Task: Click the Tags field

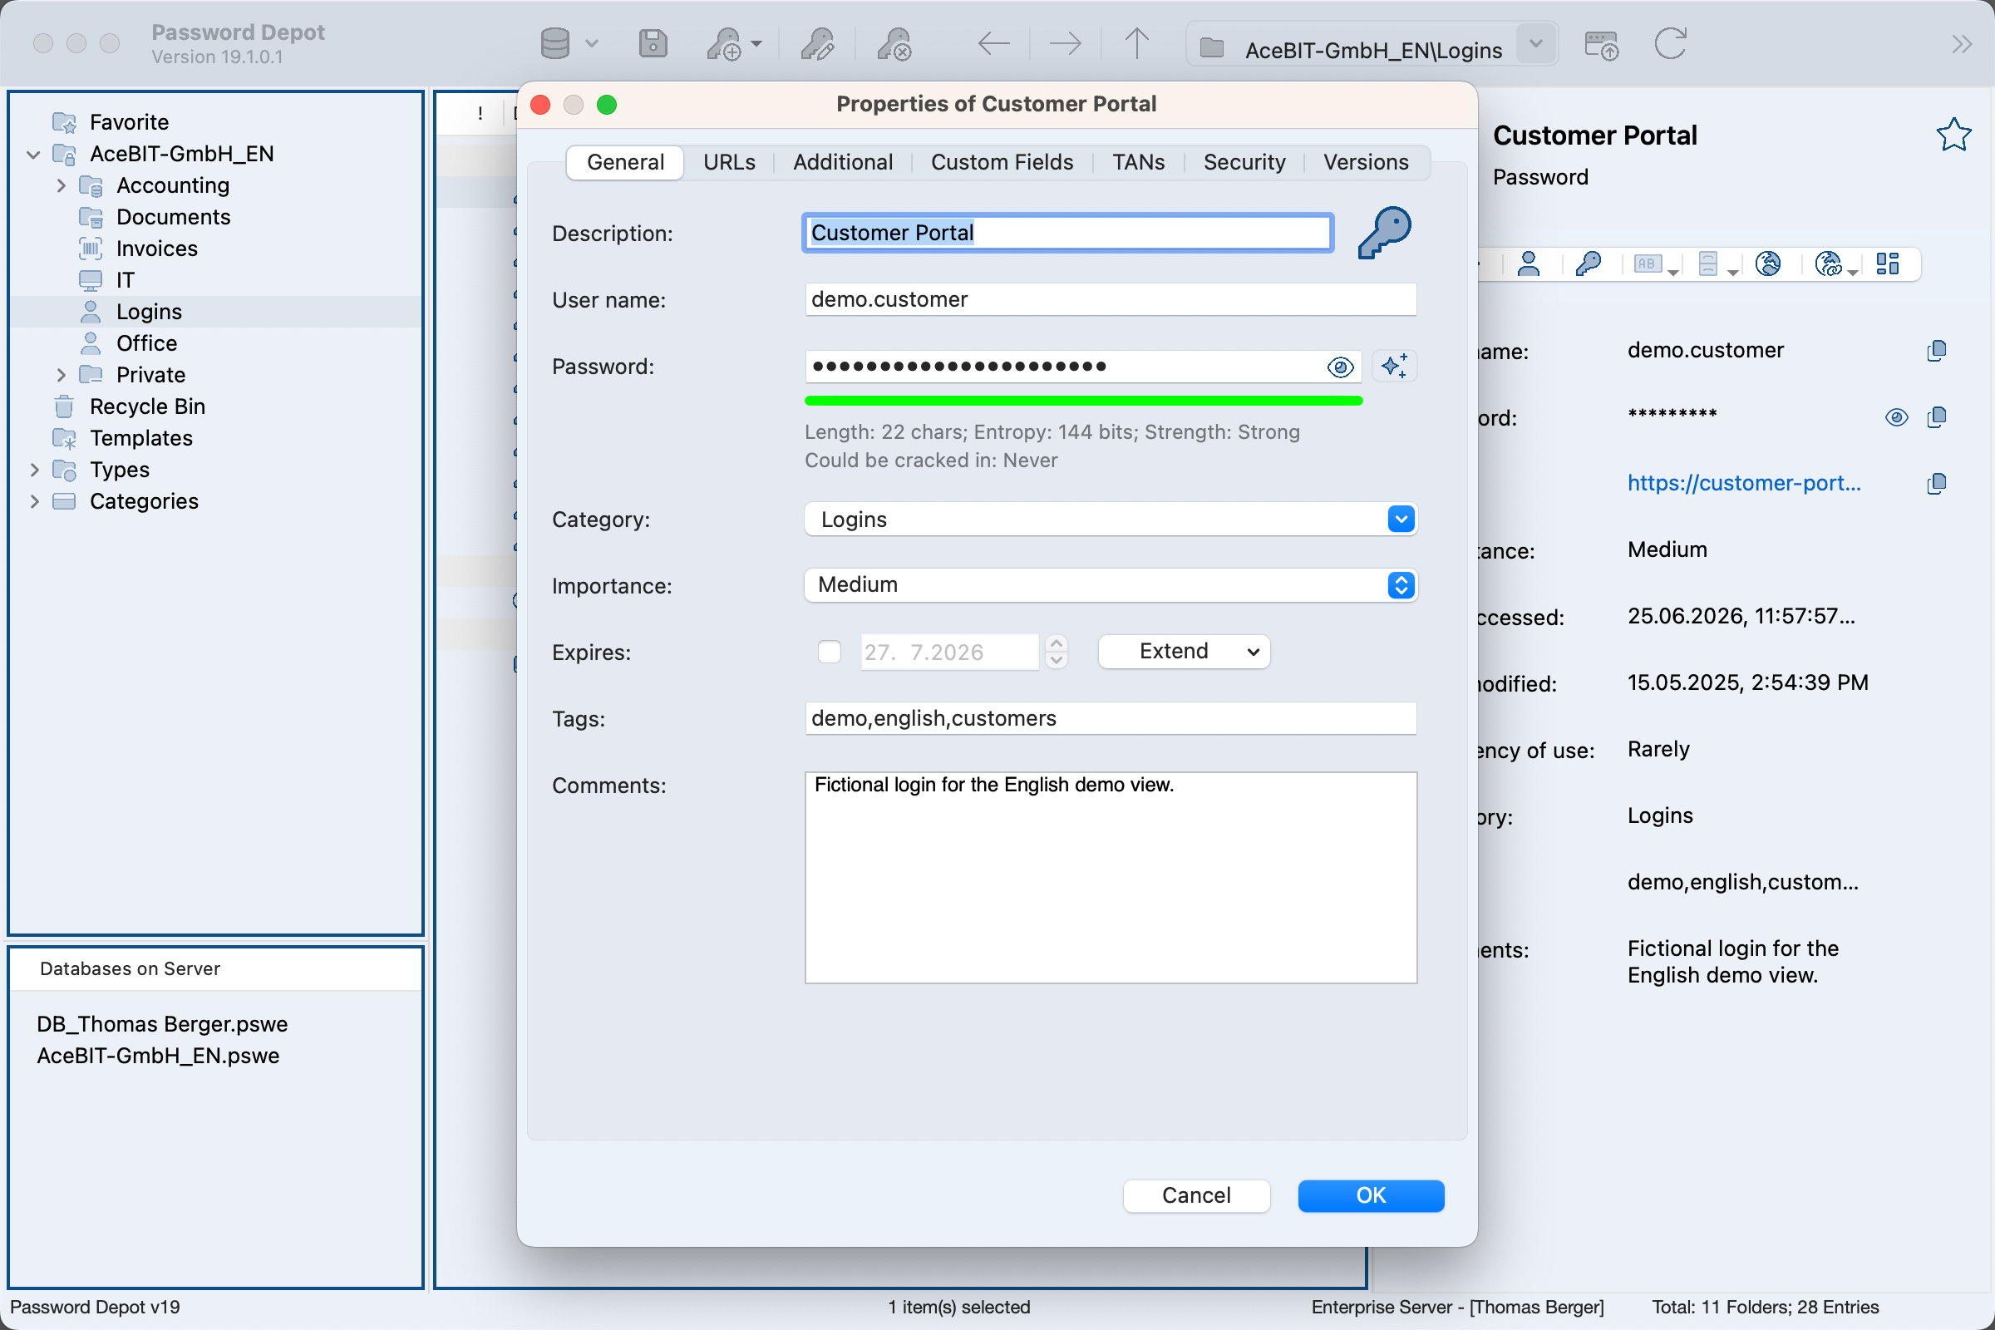Action: click(x=1111, y=718)
